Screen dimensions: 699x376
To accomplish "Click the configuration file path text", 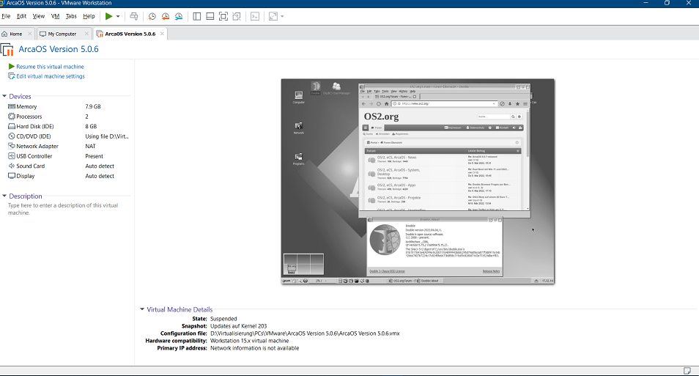I will coord(305,333).
